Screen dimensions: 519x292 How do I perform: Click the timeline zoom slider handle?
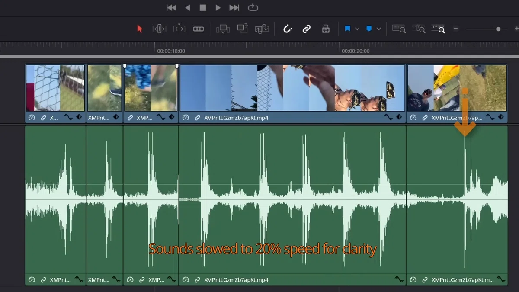coord(498,29)
